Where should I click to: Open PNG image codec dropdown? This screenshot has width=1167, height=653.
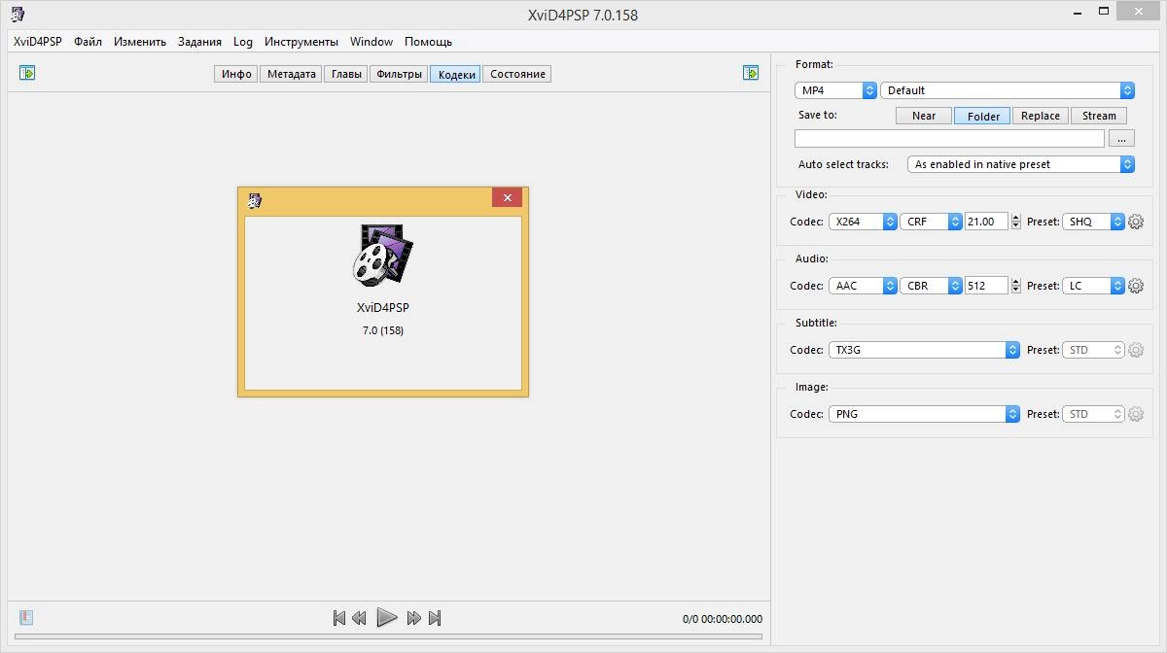[924, 414]
